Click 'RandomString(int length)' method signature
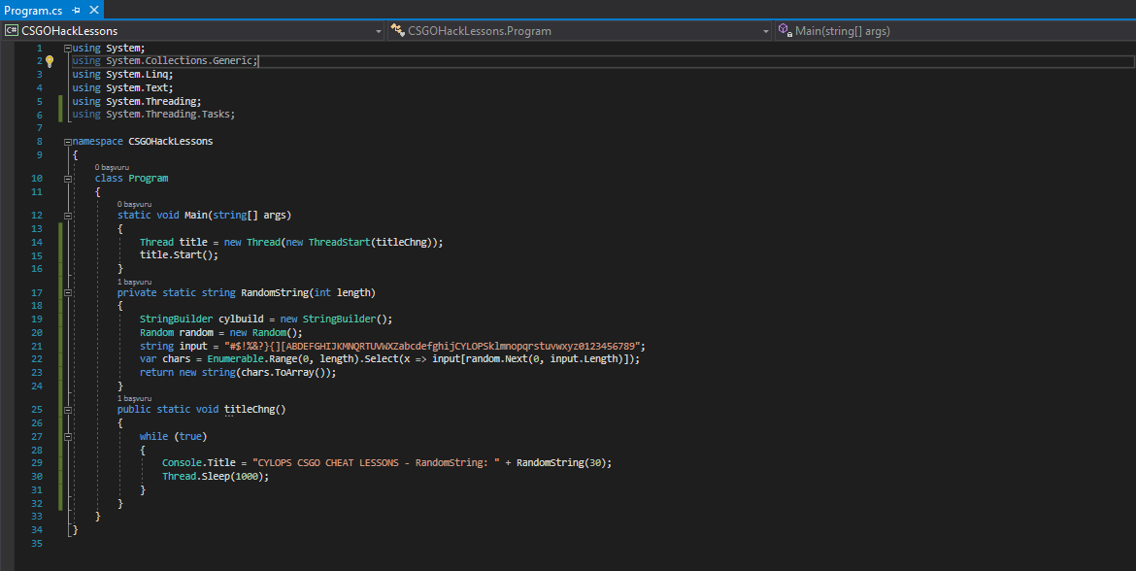Viewport: 1136px width, 571px height. coord(308,292)
